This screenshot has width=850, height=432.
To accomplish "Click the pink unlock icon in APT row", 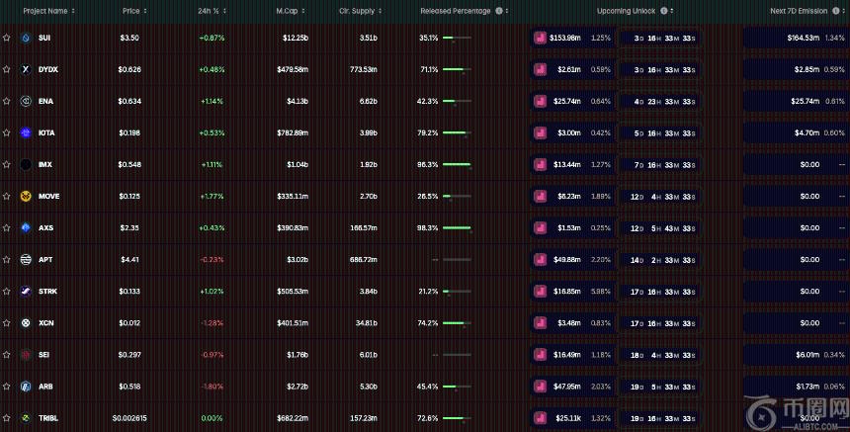I will tap(540, 260).
